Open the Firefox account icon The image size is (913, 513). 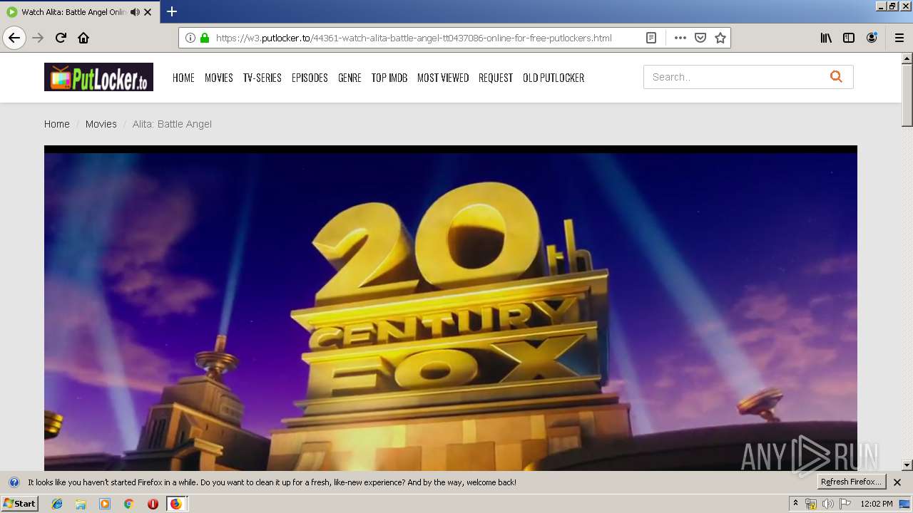[x=872, y=38]
